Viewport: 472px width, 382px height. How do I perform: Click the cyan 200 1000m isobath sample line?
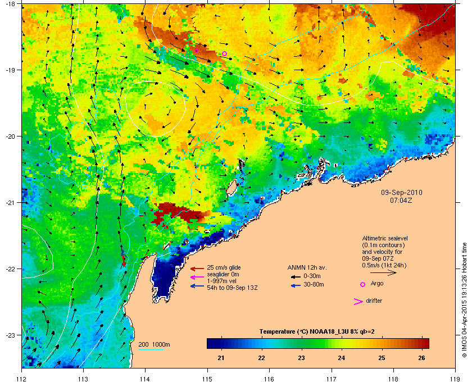151,349
